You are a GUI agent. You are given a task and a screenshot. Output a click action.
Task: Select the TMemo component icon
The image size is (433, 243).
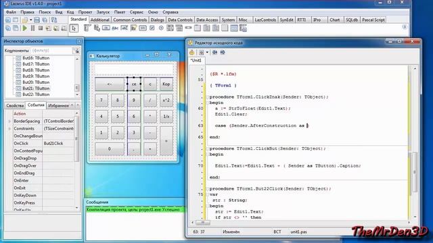point(134,28)
